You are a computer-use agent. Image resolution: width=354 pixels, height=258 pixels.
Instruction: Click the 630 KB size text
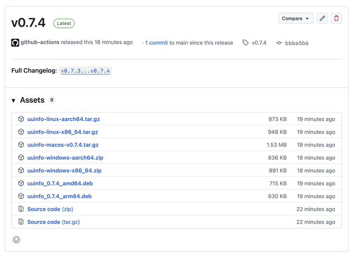coord(277,196)
